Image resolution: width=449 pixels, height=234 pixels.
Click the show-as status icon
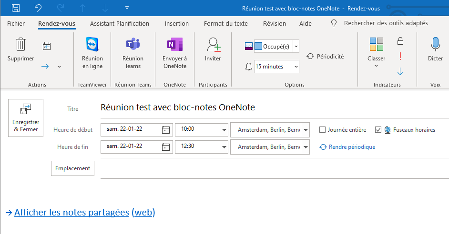(248, 46)
